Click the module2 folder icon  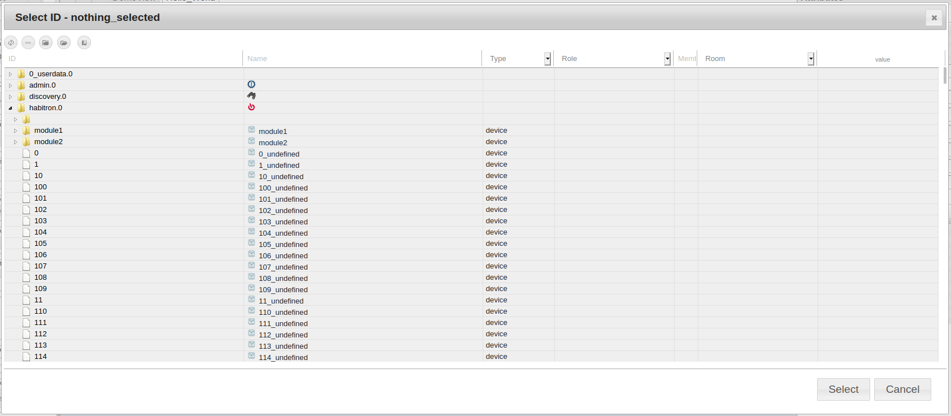(27, 142)
